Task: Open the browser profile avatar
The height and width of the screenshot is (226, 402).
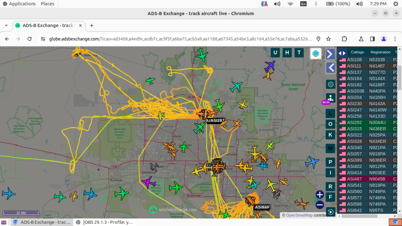Action: pyautogui.click(x=384, y=39)
